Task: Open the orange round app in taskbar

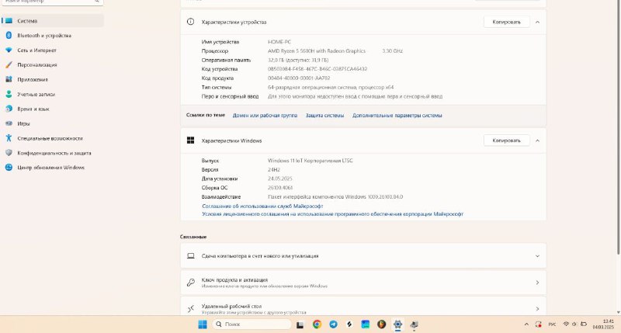Action: (381, 324)
